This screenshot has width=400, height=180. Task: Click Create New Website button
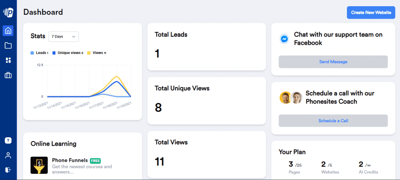coord(371,12)
